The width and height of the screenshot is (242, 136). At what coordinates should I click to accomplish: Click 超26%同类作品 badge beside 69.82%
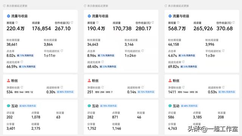(189, 66)
